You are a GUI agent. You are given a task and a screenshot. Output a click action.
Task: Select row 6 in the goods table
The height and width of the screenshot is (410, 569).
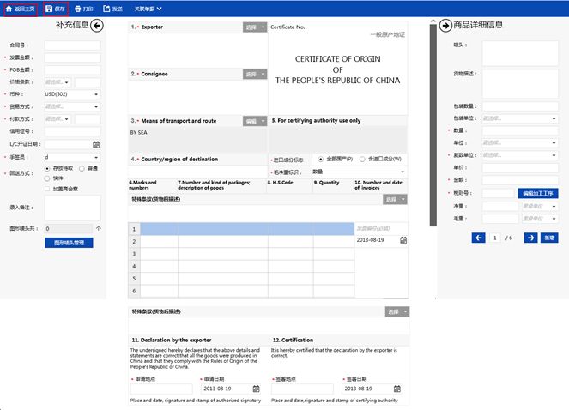pos(134,291)
